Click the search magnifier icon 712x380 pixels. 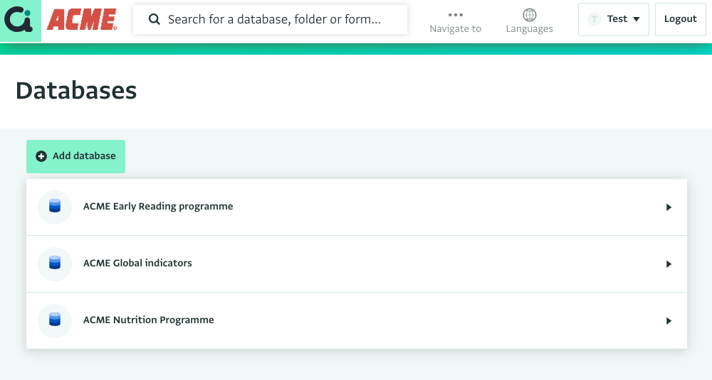155,19
